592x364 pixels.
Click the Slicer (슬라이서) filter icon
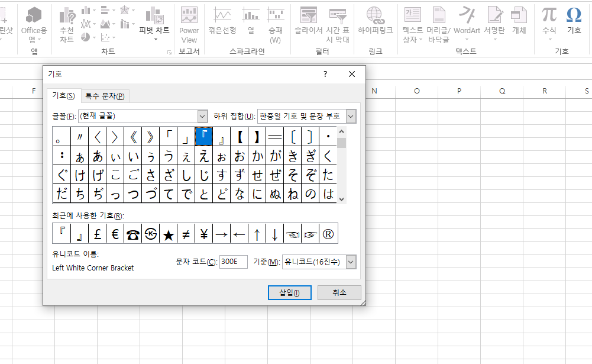pyautogui.click(x=309, y=21)
